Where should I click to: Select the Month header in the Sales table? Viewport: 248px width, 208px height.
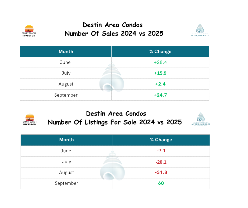[x=66, y=51]
